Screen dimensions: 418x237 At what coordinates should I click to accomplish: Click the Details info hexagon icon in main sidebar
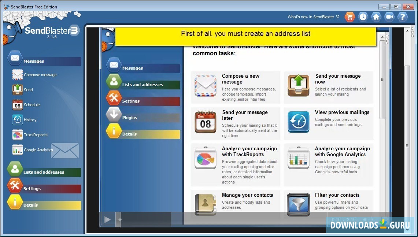point(15,202)
